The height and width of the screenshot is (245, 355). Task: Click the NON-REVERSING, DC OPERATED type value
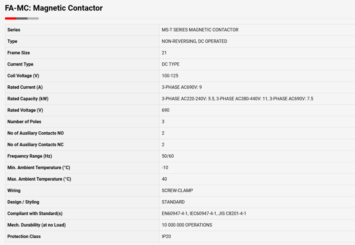194,41
